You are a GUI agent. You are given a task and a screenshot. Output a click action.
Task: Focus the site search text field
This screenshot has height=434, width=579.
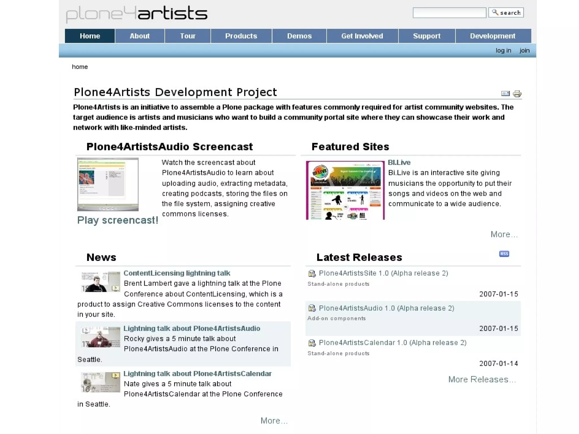tap(449, 13)
